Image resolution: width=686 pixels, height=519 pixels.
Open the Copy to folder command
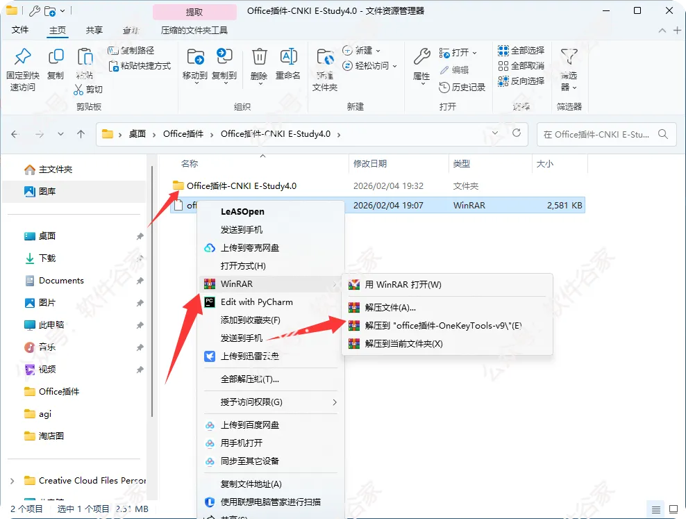point(224,65)
